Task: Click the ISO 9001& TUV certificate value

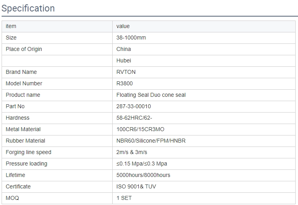Action: tap(136, 186)
